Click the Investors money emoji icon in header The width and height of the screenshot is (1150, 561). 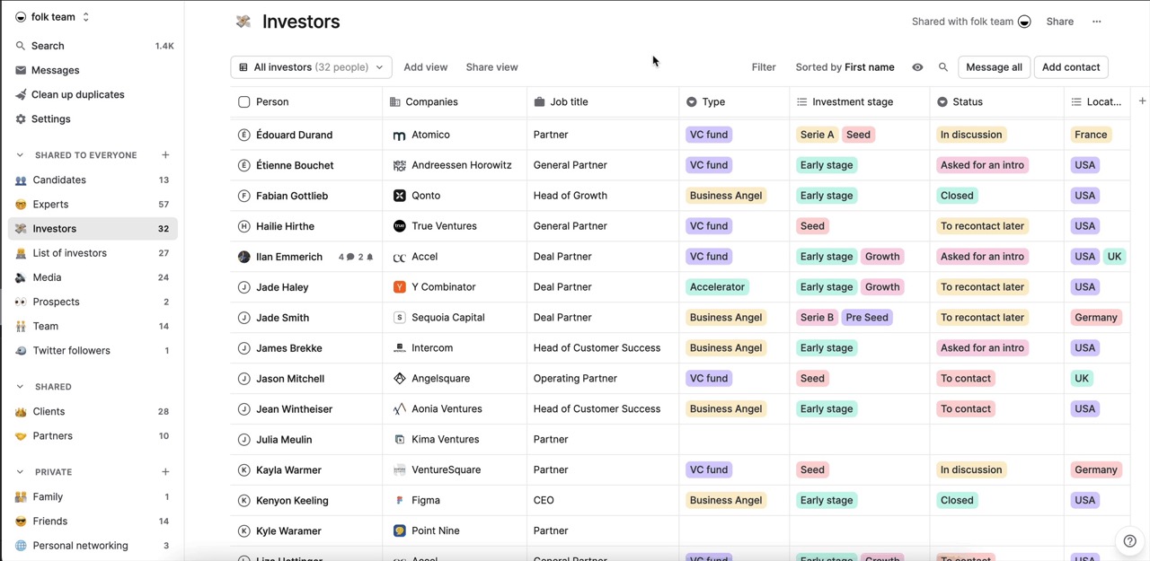point(243,22)
